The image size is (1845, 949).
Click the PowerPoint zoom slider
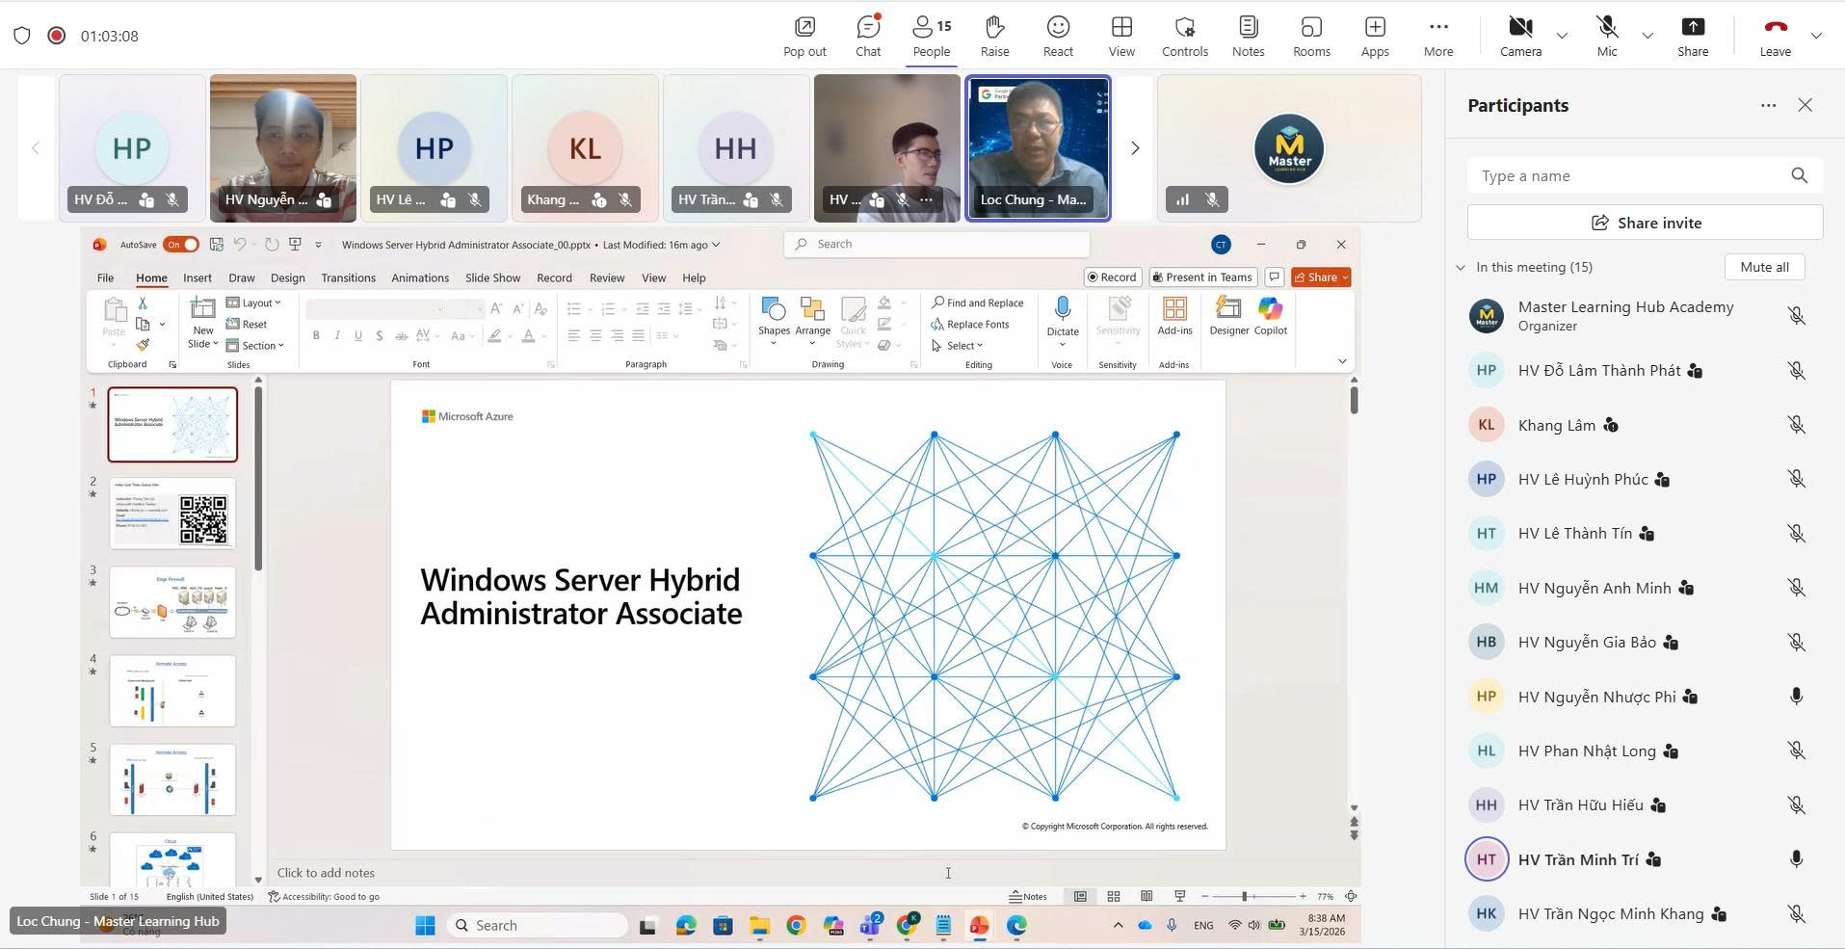[x=1245, y=896]
